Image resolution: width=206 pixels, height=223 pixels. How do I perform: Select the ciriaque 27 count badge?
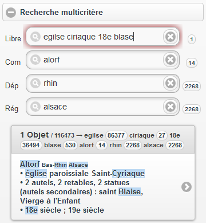click(162, 135)
